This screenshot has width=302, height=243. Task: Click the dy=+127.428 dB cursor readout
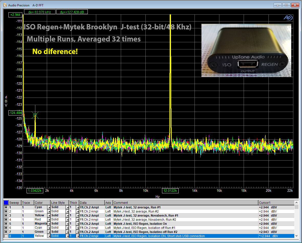pyautogui.click(x=72, y=12)
